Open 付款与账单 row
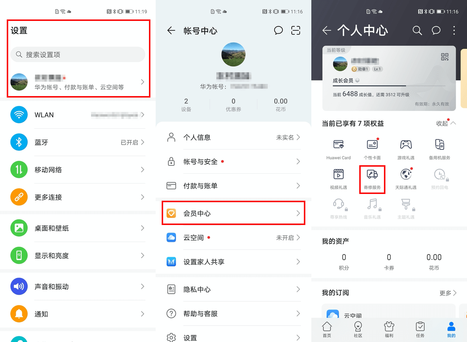The width and height of the screenshot is (467, 342). click(x=233, y=186)
